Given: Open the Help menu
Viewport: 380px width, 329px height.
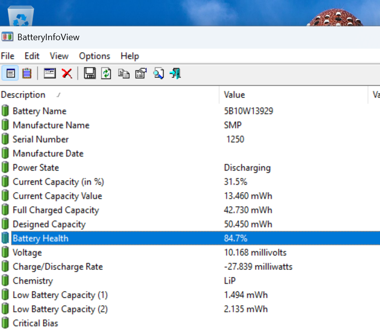Looking at the screenshot, I should 129,56.
